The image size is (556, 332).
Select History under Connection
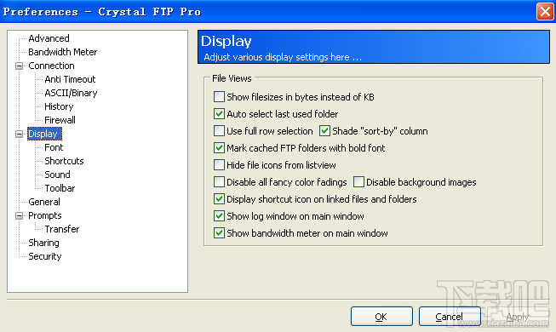(59, 106)
